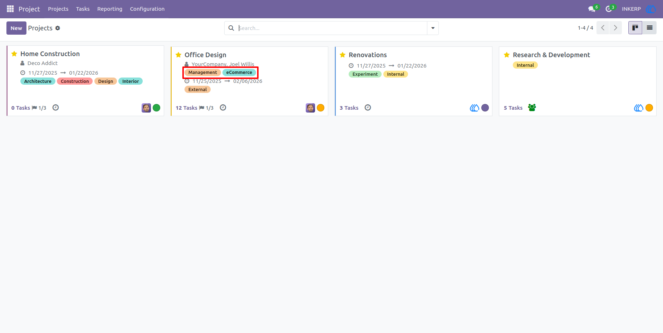663x333 pixels.
Task: Go to the next page arrow
Action: pos(615,28)
